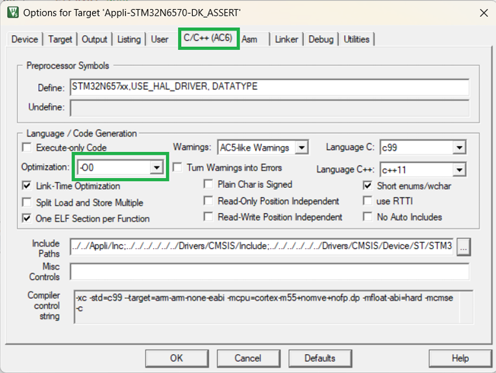The width and height of the screenshot is (496, 373).
Task: Switch to the Asm tab
Action: click(249, 39)
